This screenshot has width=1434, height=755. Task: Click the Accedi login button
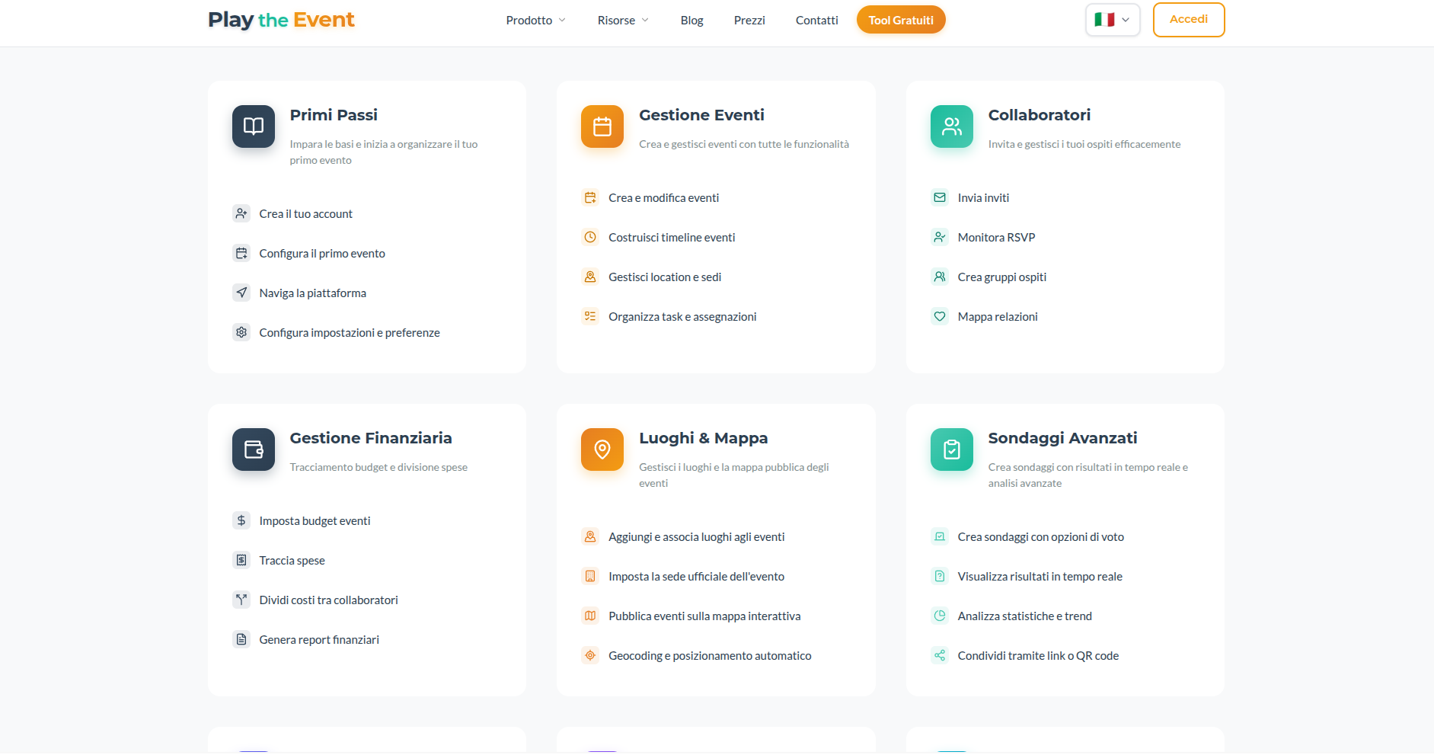pos(1189,20)
